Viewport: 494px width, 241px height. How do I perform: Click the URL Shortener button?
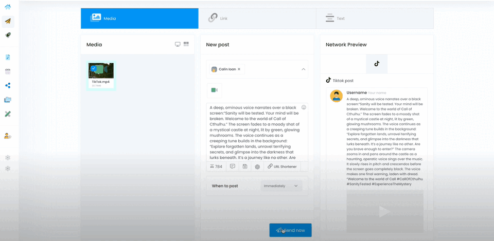[282, 166]
